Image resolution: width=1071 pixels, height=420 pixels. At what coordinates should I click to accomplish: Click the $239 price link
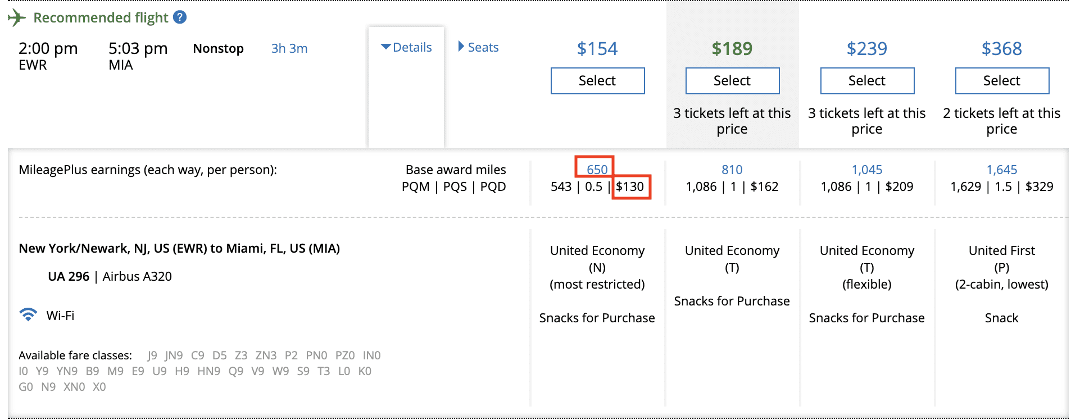(x=866, y=49)
